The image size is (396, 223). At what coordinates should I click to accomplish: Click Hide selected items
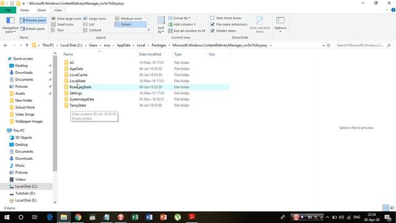point(260,25)
